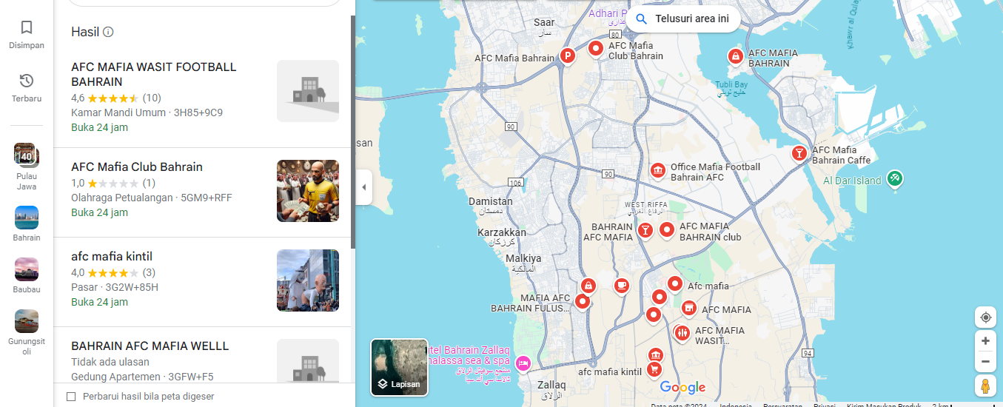Zoom out on the map
Image resolution: width=1003 pixels, height=407 pixels.
tap(985, 362)
